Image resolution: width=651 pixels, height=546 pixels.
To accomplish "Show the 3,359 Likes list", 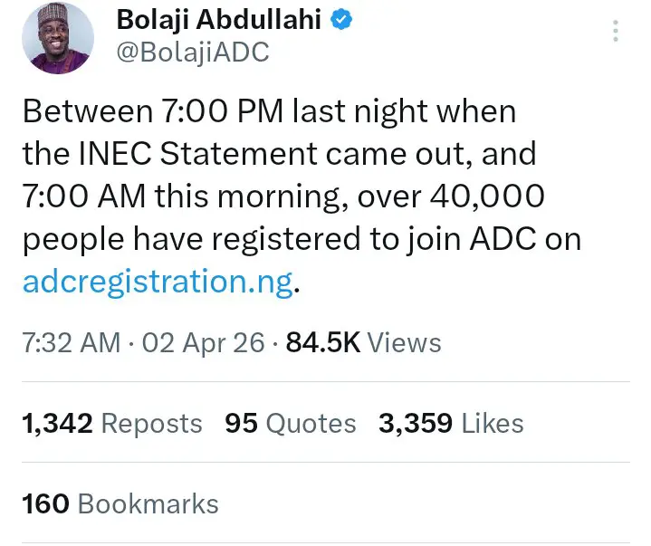I will 451,423.
